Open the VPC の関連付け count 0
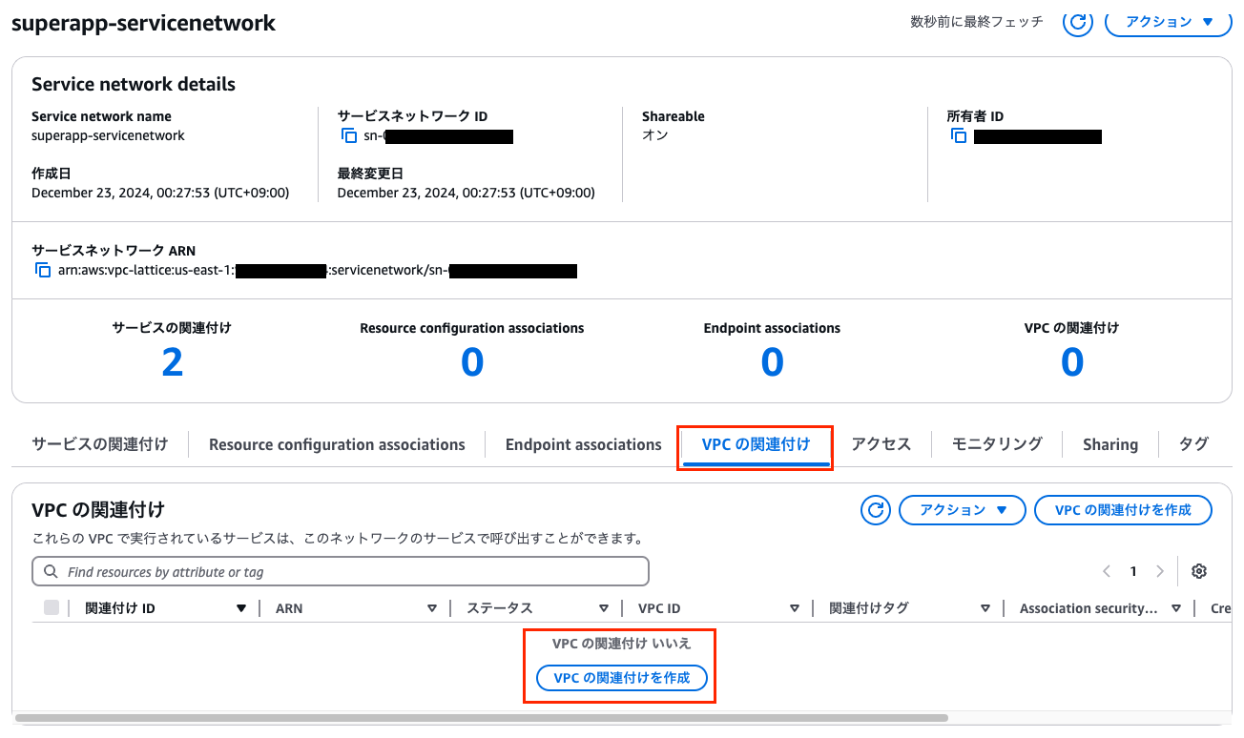 [1072, 362]
